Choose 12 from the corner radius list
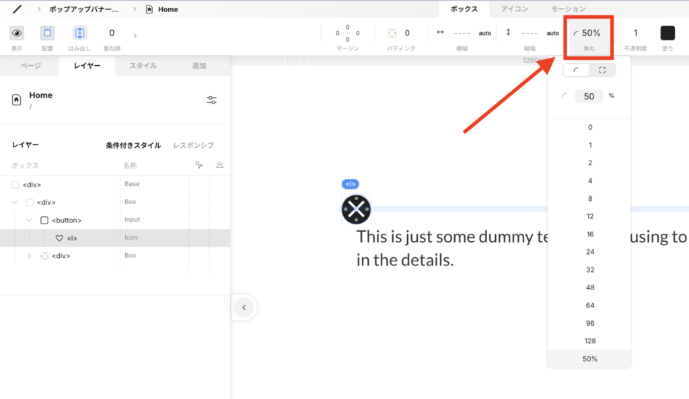This screenshot has height=399, width=689. (x=589, y=216)
